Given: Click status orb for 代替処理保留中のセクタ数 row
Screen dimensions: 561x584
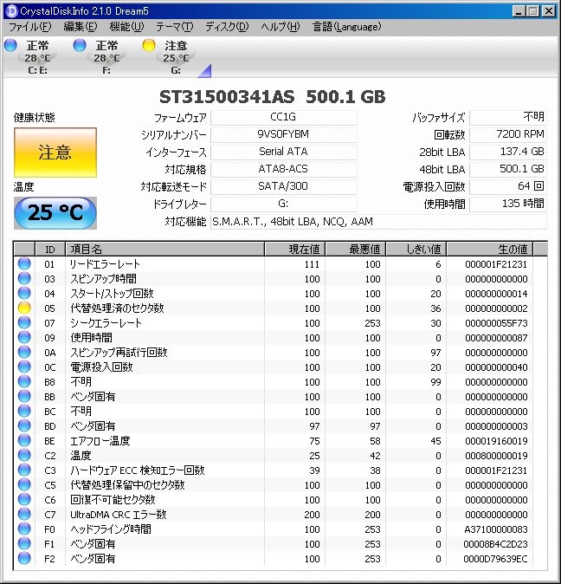Looking at the screenshot, I should [x=24, y=484].
